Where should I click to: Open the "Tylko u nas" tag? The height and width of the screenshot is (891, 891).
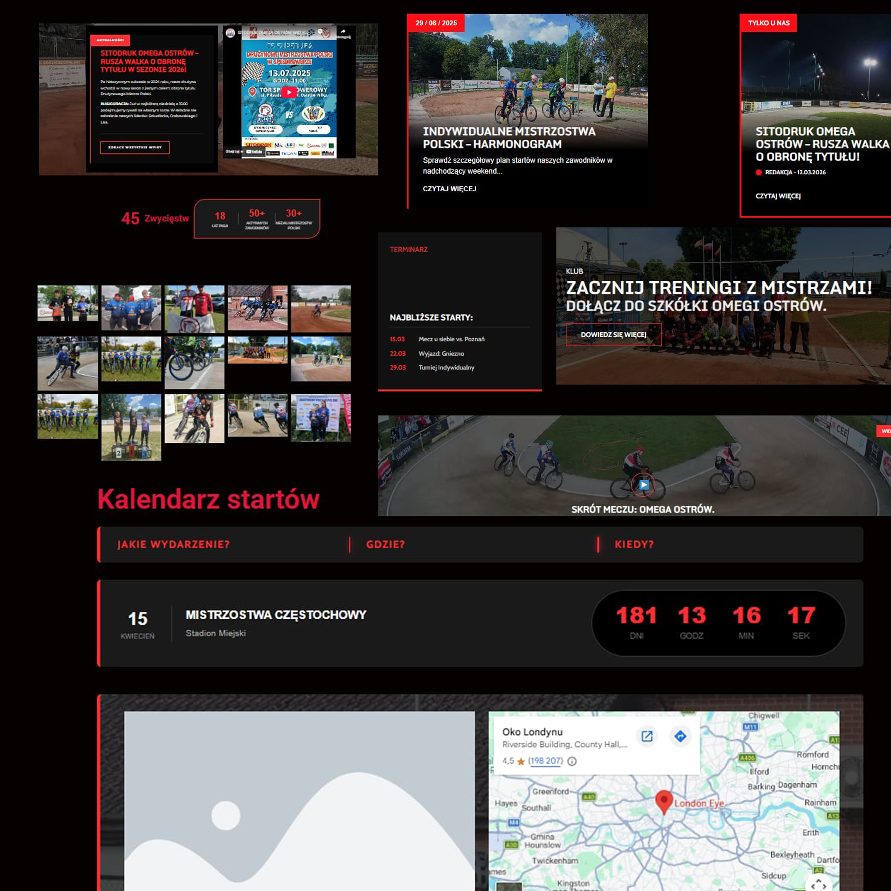tap(768, 23)
